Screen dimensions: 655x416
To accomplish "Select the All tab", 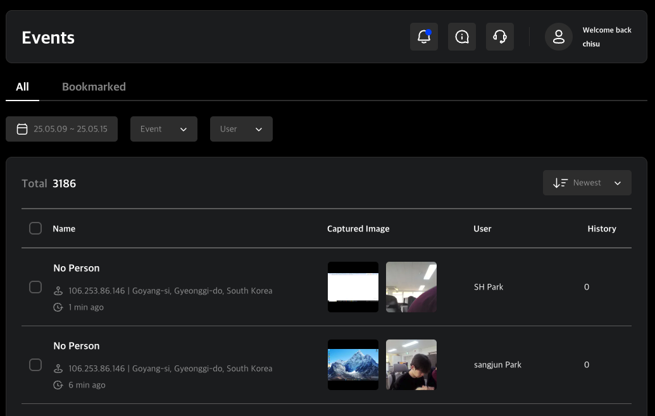I will pos(22,87).
